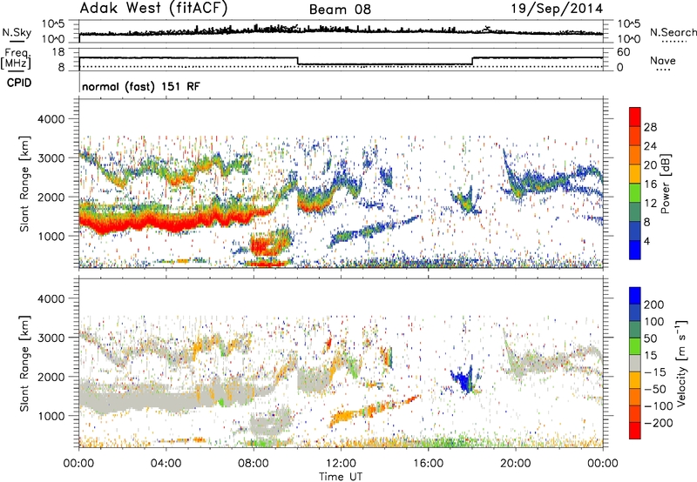Screen dimensions: 697x482
Task: Pick the bright blue top segment of velocity colorbar
Action: [x=635, y=296]
